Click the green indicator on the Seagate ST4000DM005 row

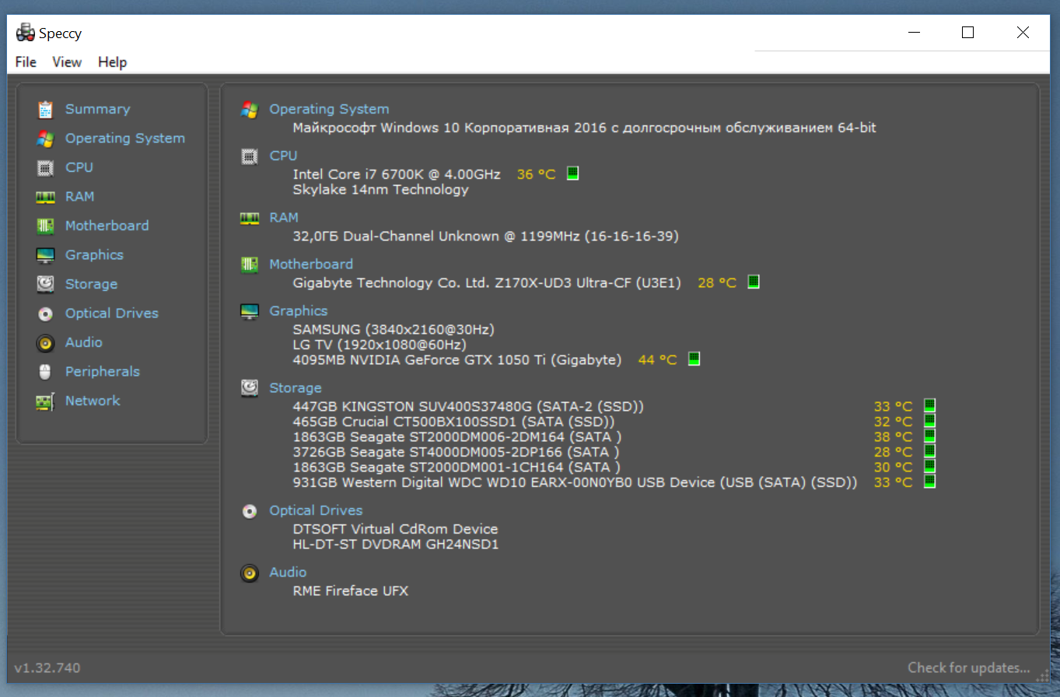pyautogui.click(x=929, y=451)
